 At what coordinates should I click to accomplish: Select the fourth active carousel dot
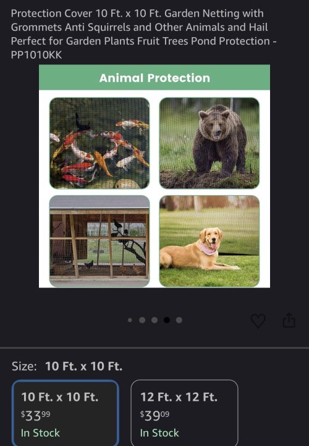167,320
